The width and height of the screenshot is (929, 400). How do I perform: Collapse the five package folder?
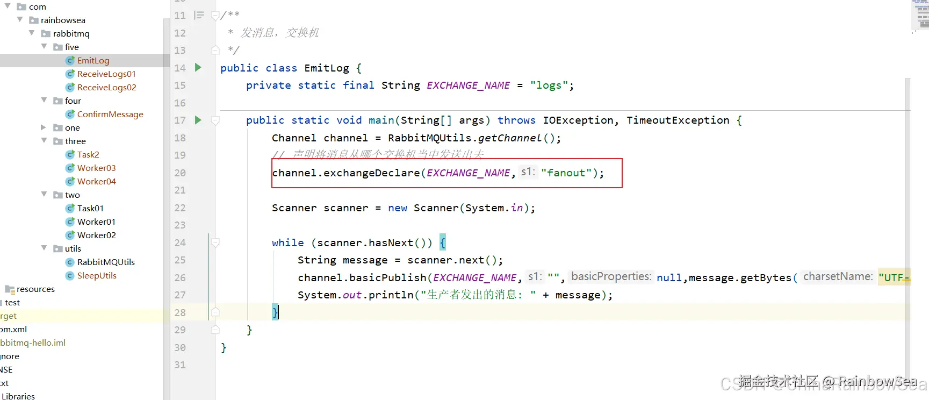44,47
